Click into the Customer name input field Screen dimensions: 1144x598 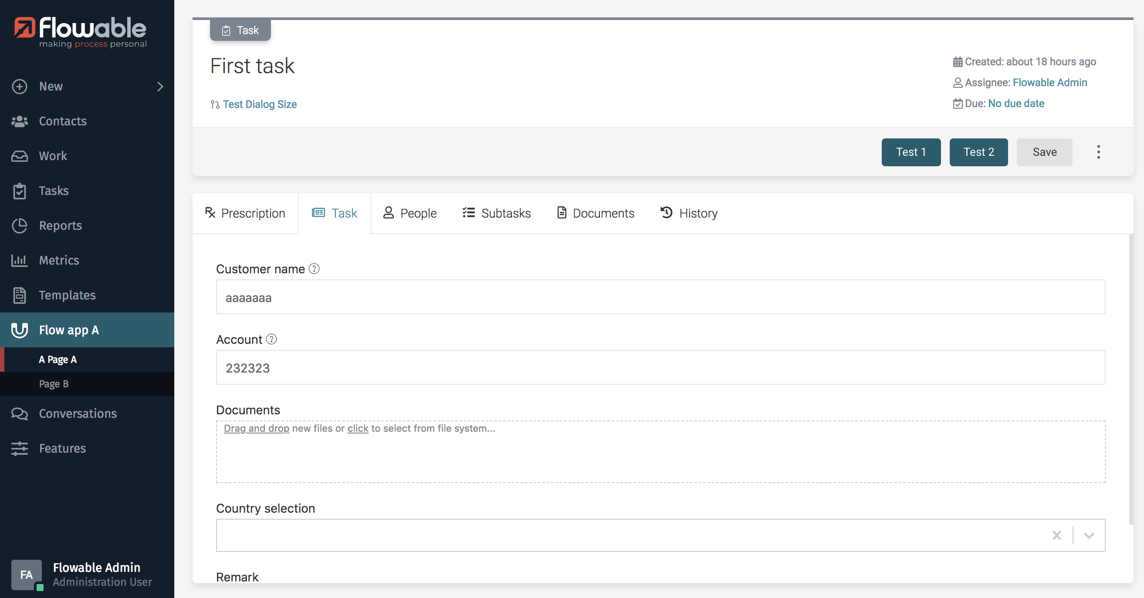pyautogui.click(x=660, y=297)
